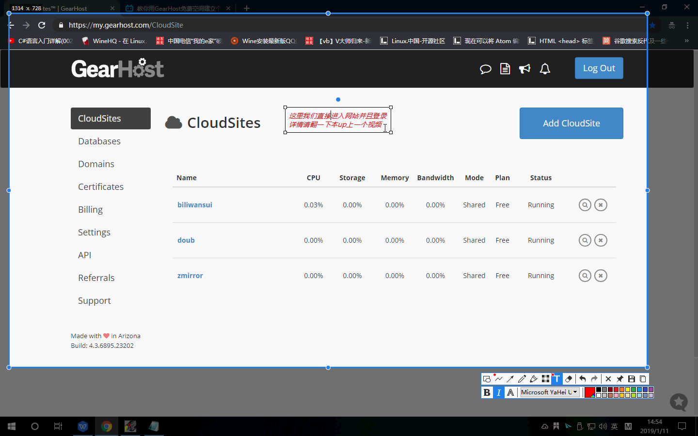
Task: Delete the doub site
Action: click(x=601, y=240)
